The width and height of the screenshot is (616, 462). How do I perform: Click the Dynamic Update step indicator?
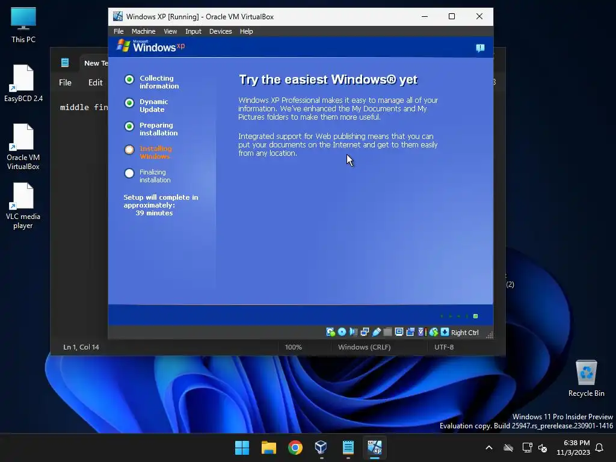129,103
